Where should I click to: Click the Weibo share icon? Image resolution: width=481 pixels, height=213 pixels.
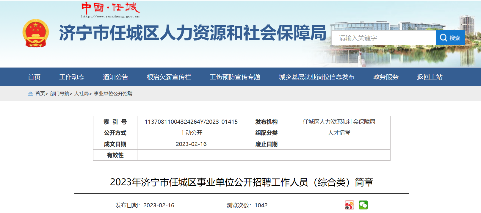click(x=349, y=205)
